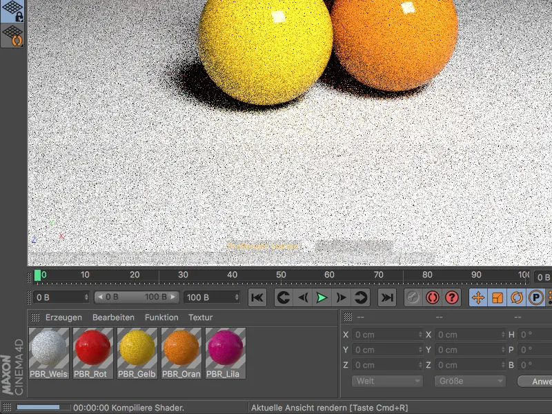This screenshot has height=414, width=552.
Task: Open the 100 B frame dropdown
Action: (x=210, y=297)
